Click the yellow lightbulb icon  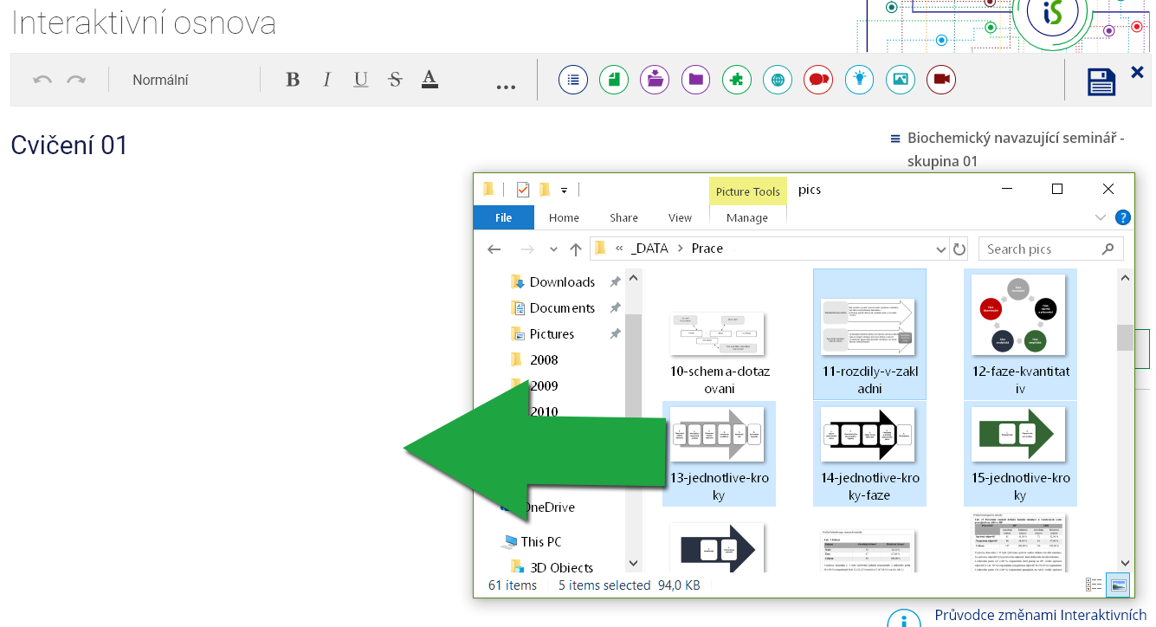(x=859, y=80)
